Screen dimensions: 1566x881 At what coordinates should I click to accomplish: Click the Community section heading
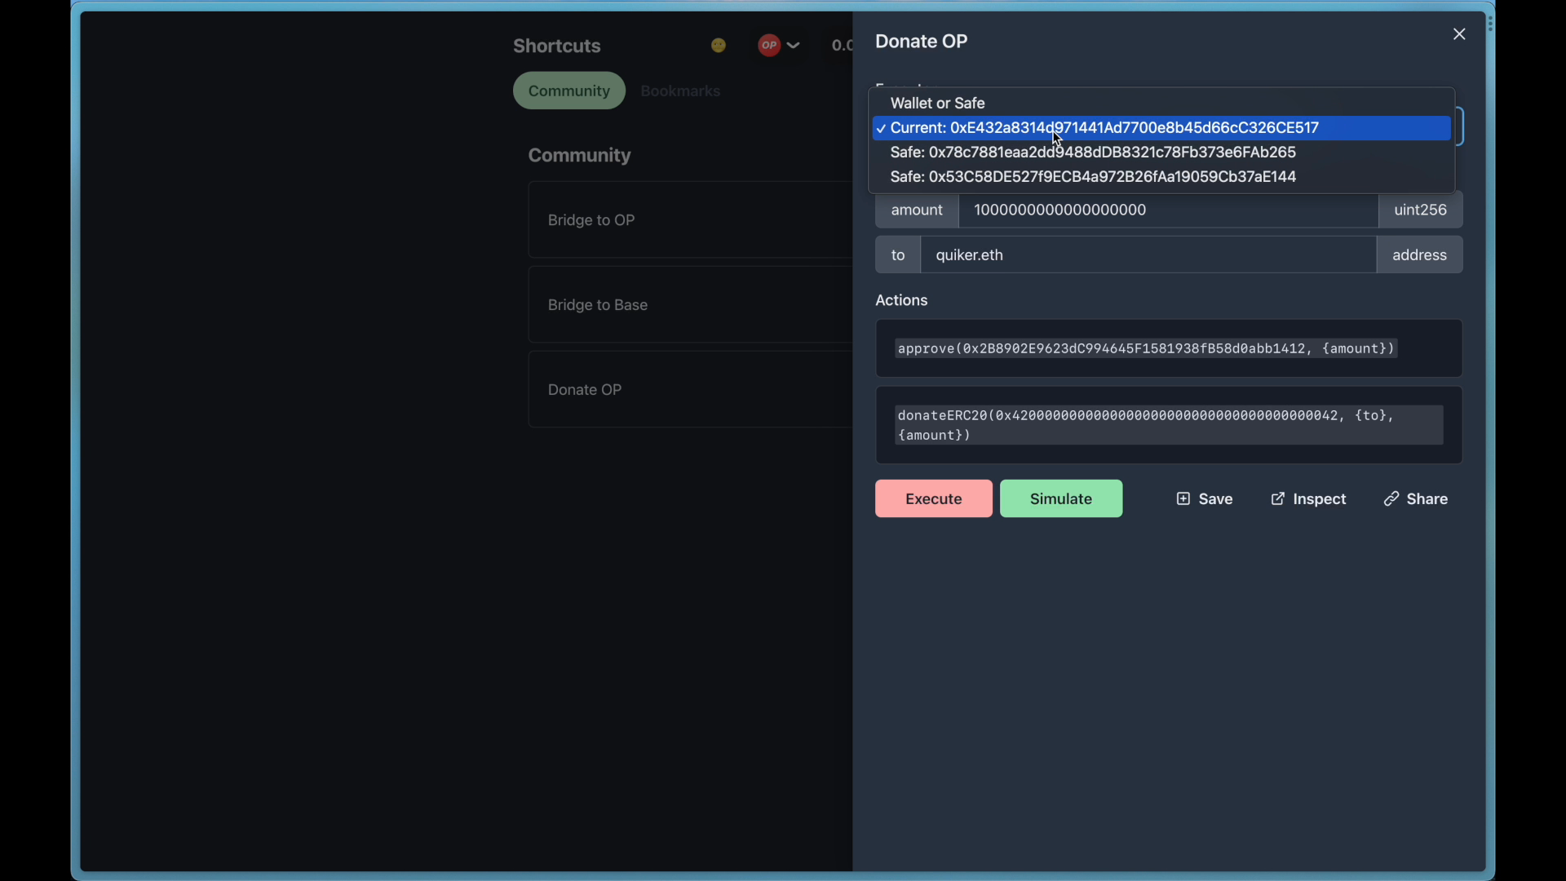pos(579,155)
